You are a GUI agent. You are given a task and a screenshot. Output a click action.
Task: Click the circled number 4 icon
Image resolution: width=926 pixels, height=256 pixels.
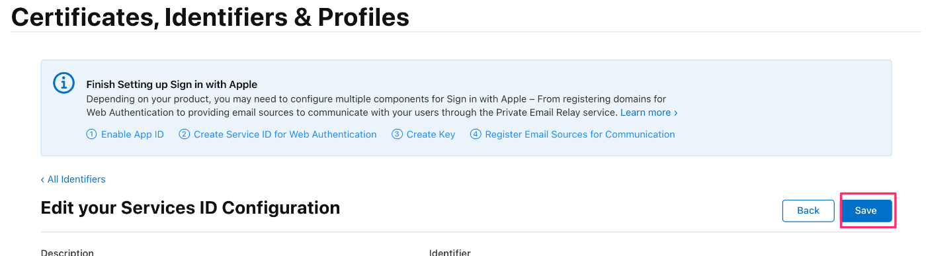click(x=476, y=134)
